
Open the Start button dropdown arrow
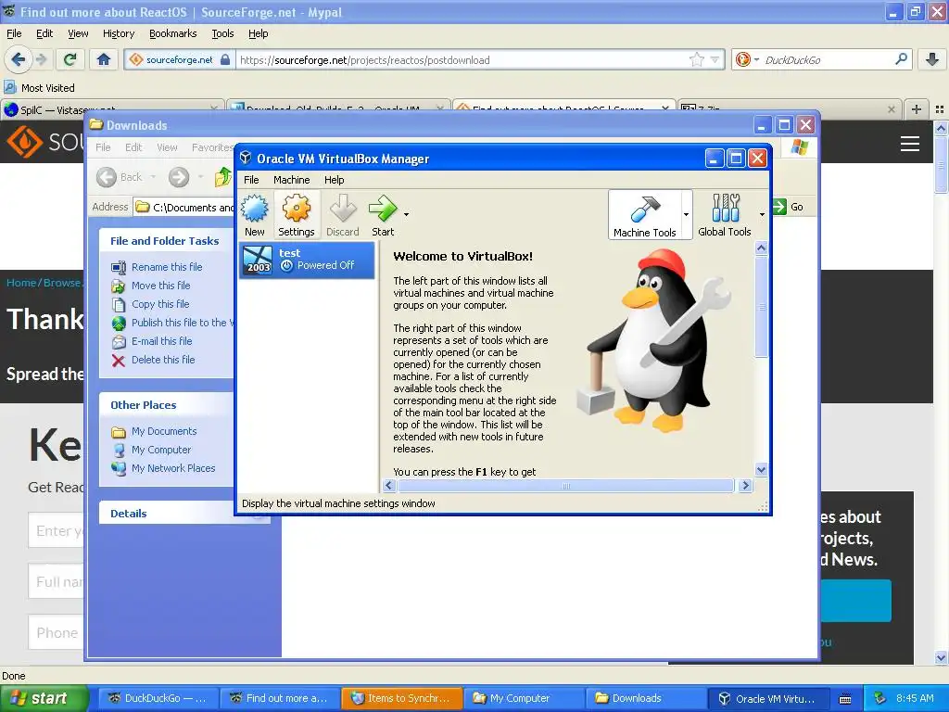point(406,214)
